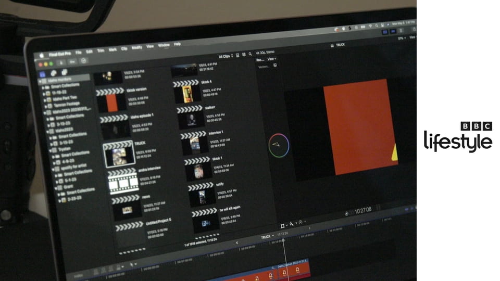Open the viewer View dropdown

point(271,59)
